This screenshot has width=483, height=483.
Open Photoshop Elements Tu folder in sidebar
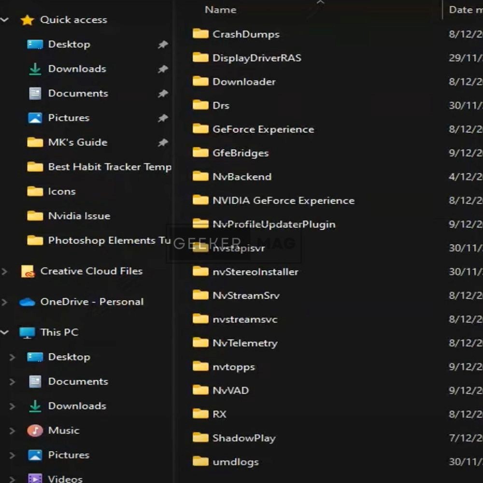(x=110, y=240)
